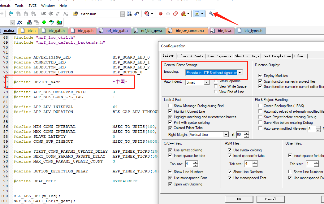Click find text field showing 'extension'
Viewport: 324px width, 204px height.
100,14
